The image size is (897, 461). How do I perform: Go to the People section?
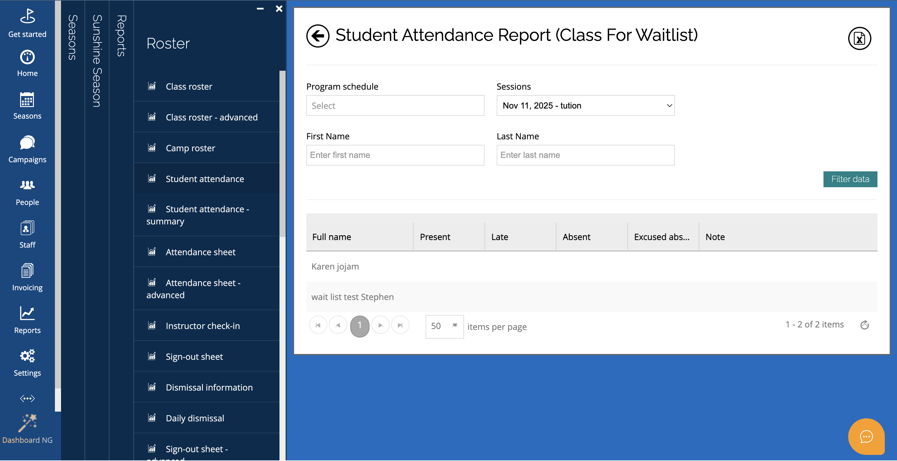point(27,192)
